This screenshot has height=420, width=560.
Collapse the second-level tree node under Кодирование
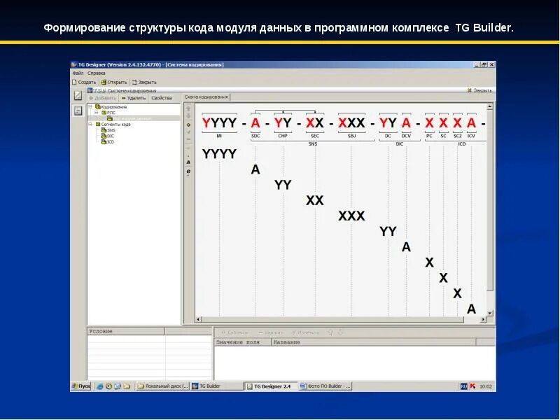point(97,113)
